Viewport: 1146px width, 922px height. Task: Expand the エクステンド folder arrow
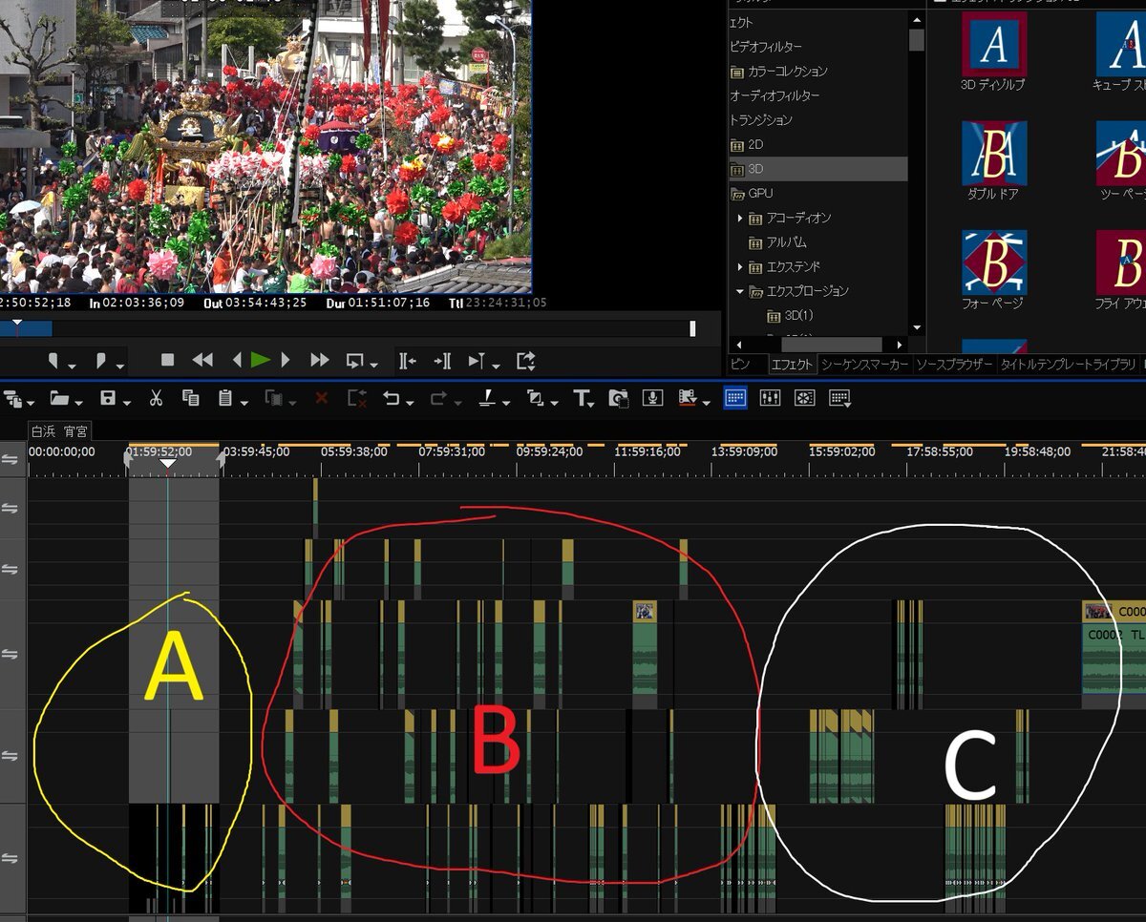739,267
